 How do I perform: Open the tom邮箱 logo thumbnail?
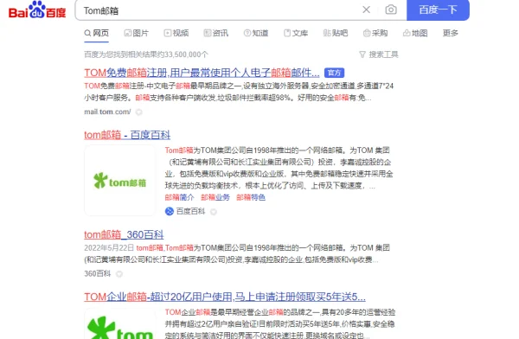click(x=120, y=181)
